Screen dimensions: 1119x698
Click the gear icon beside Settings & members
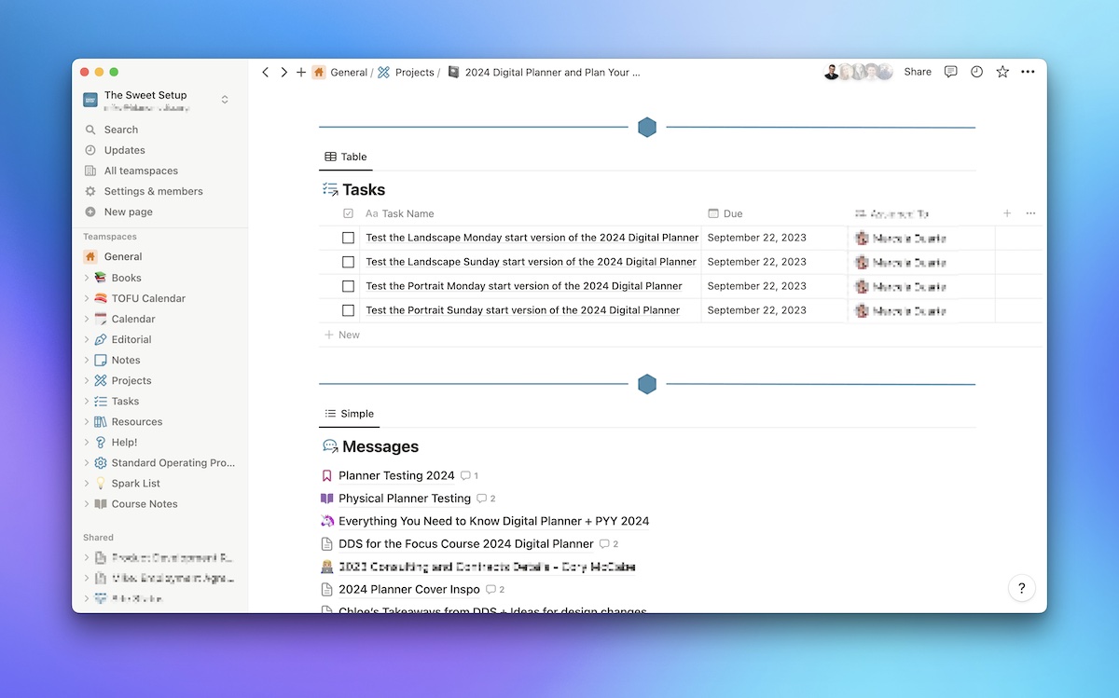tap(90, 191)
